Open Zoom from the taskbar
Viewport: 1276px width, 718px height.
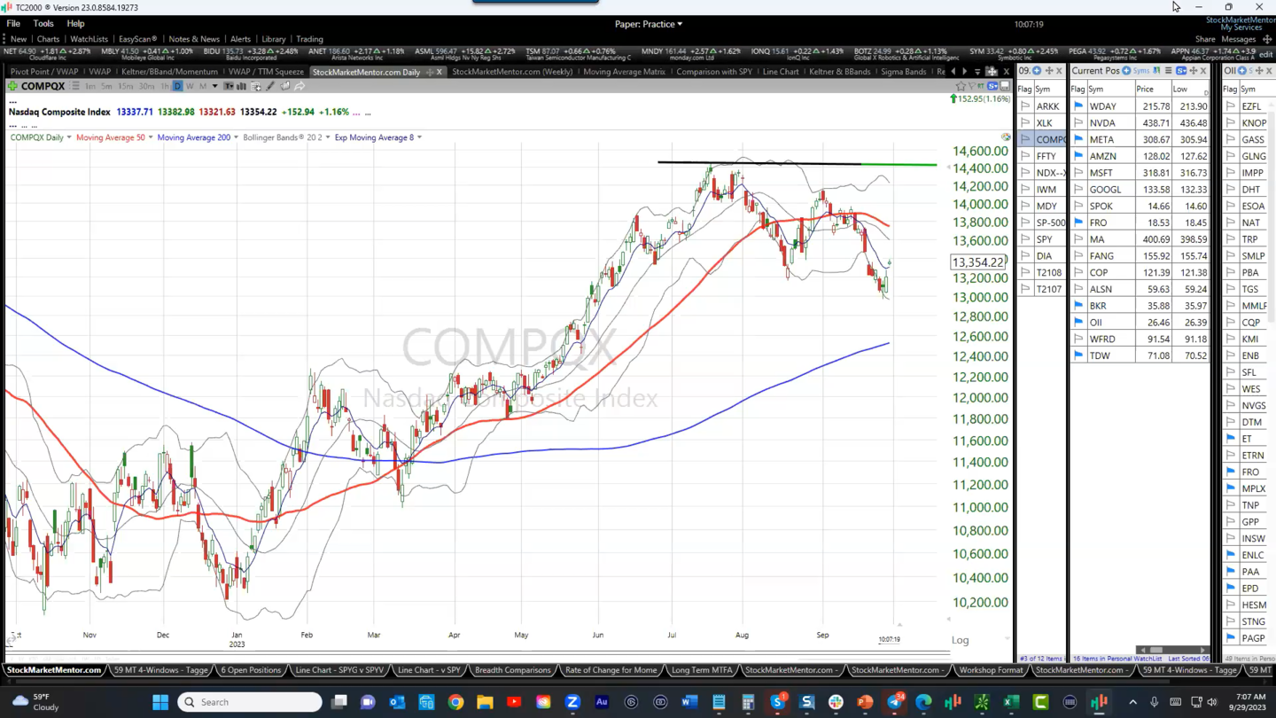572,702
